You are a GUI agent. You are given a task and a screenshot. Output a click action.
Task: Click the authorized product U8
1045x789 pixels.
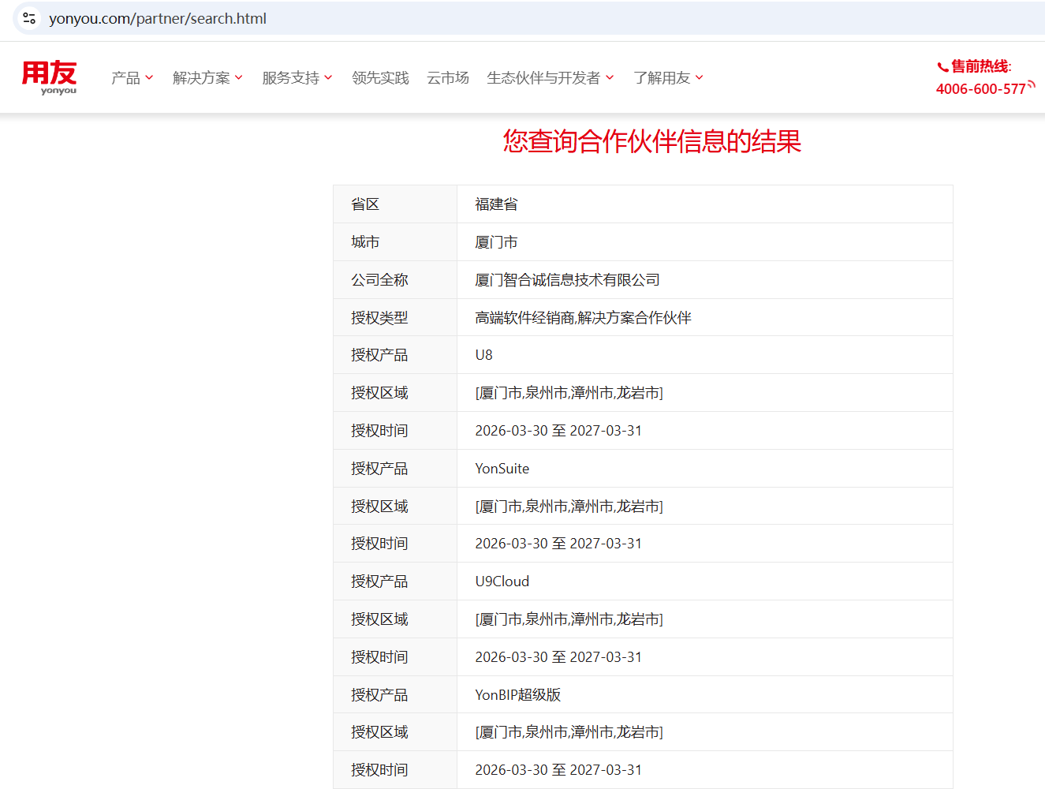pos(483,355)
